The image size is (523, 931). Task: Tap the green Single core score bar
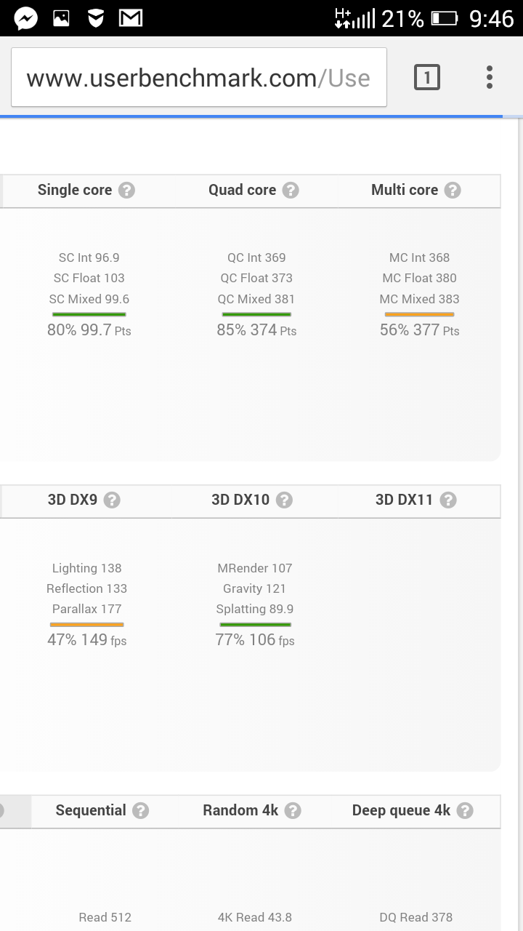point(89,314)
